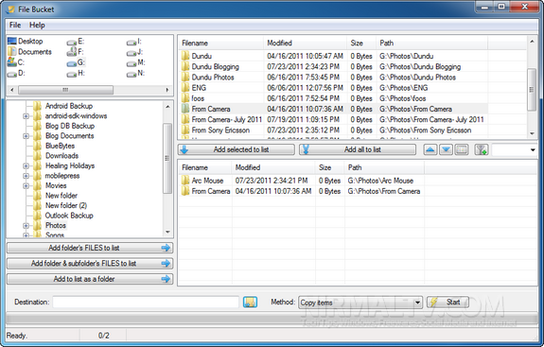Image resolution: width=544 pixels, height=347 pixels.
Task: Select the Desktop location icon
Action: tap(11, 41)
